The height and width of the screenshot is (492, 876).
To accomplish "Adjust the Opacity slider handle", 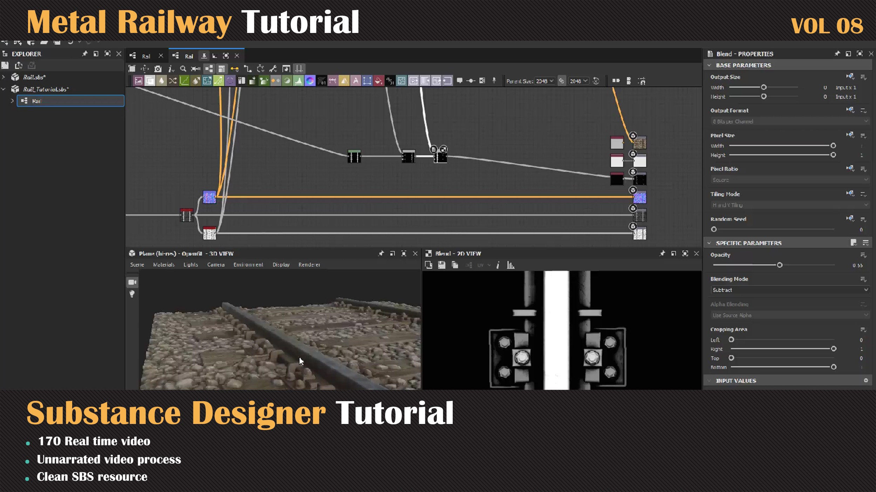I will 780,265.
